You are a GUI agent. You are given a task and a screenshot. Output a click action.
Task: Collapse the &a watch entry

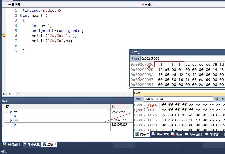pos(6,112)
